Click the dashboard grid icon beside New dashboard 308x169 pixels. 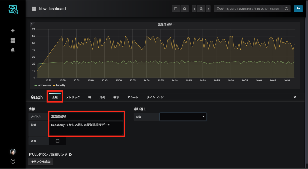click(x=34, y=9)
